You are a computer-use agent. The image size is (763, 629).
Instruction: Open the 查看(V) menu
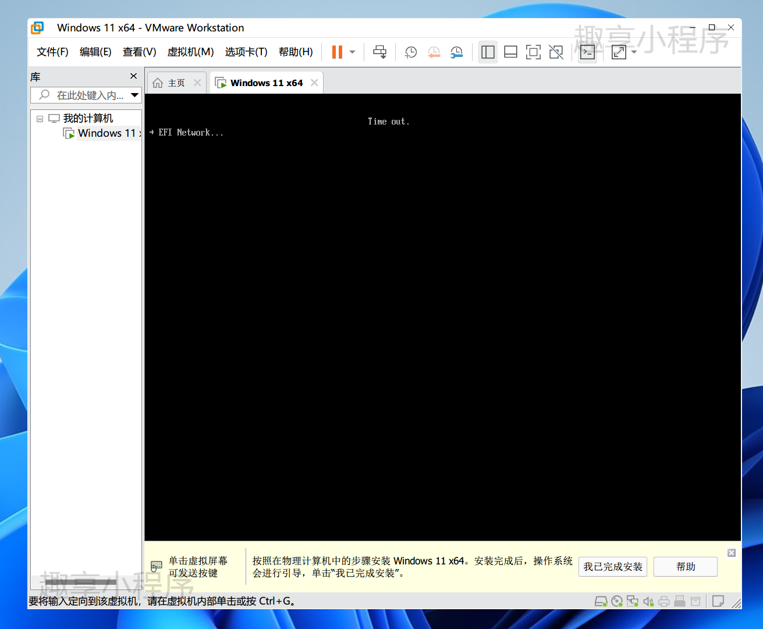point(140,52)
